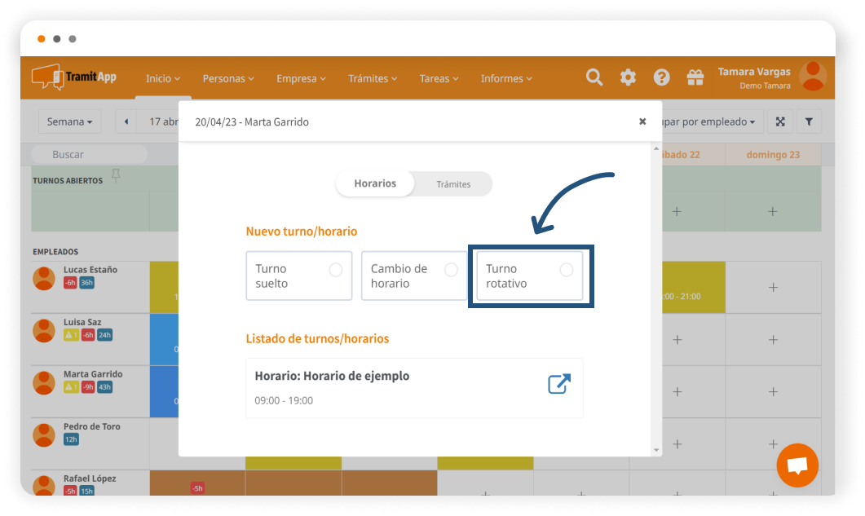Select the Cambio de horario radio option
The width and height of the screenshot is (865, 516).
[x=450, y=271]
